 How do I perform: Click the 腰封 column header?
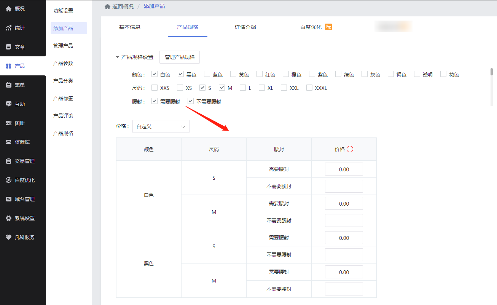(279, 149)
